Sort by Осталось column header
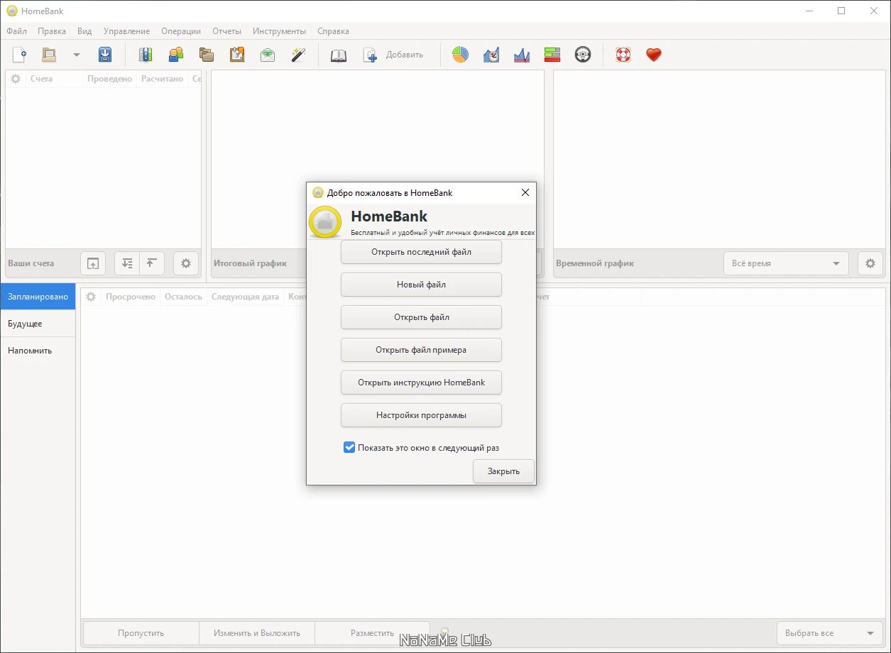The height and width of the screenshot is (653, 891). click(x=183, y=297)
